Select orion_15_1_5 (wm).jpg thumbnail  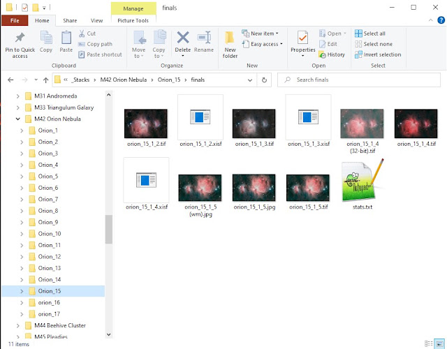[200, 188]
